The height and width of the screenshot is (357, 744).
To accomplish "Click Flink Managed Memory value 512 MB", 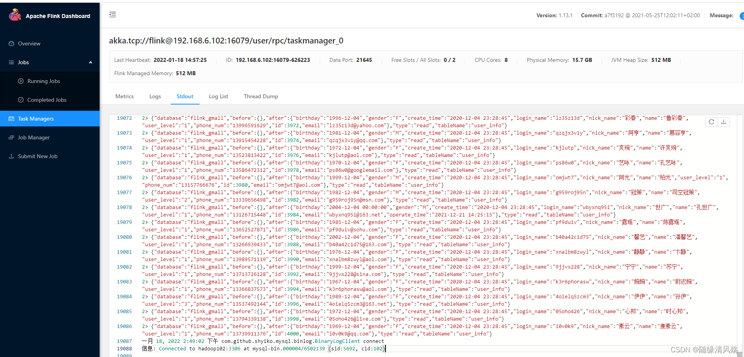I will point(186,73).
